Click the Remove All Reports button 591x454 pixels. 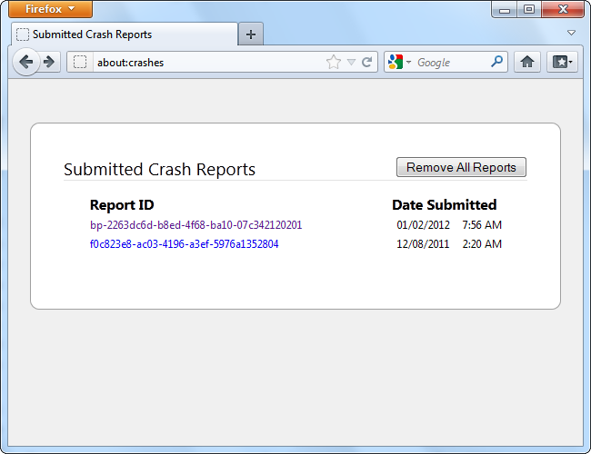point(461,167)
